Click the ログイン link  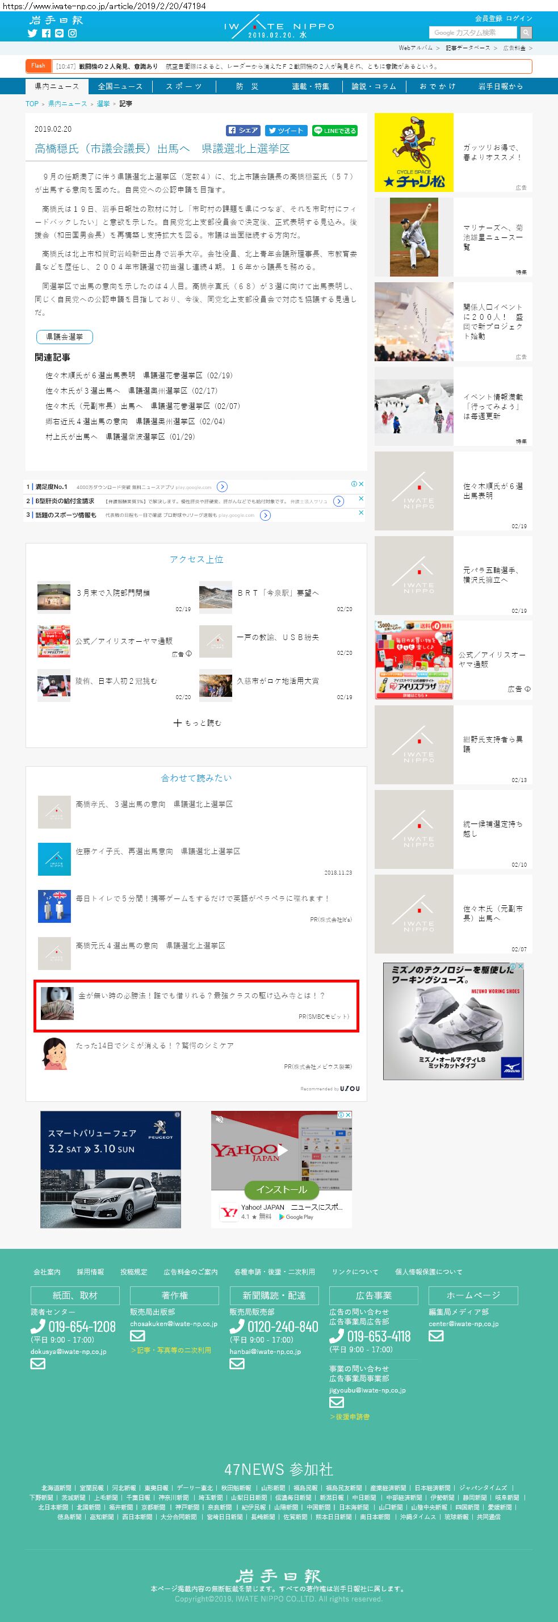[x=519, y=18]
